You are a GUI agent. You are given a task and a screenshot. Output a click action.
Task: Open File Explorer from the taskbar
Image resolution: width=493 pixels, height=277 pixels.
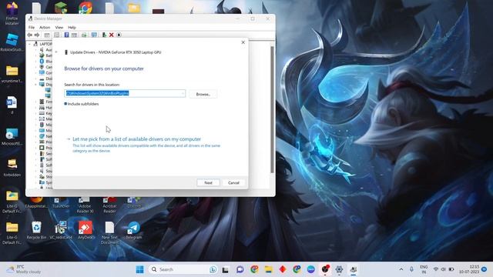click(268, 269)
